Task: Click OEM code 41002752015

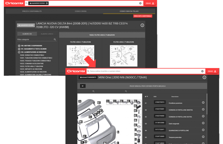Action: [x=159, y=102]
